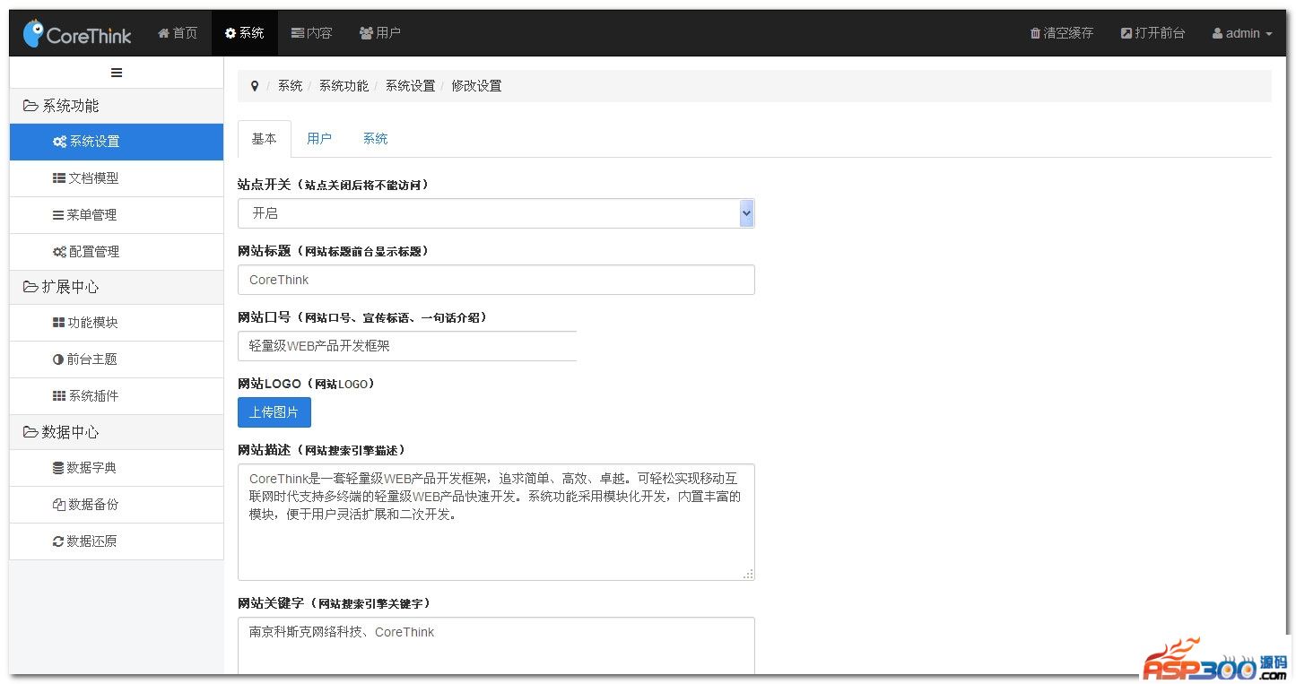Click the 上传图片 upload button
The height and width of the screenshot is (684, 1296).
274,412
